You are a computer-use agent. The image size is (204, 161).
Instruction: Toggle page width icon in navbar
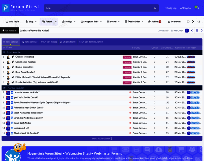click(199, 21)
